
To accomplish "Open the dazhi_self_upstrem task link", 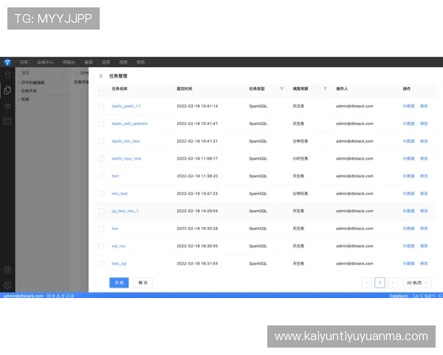I will (x=129, y=124).
